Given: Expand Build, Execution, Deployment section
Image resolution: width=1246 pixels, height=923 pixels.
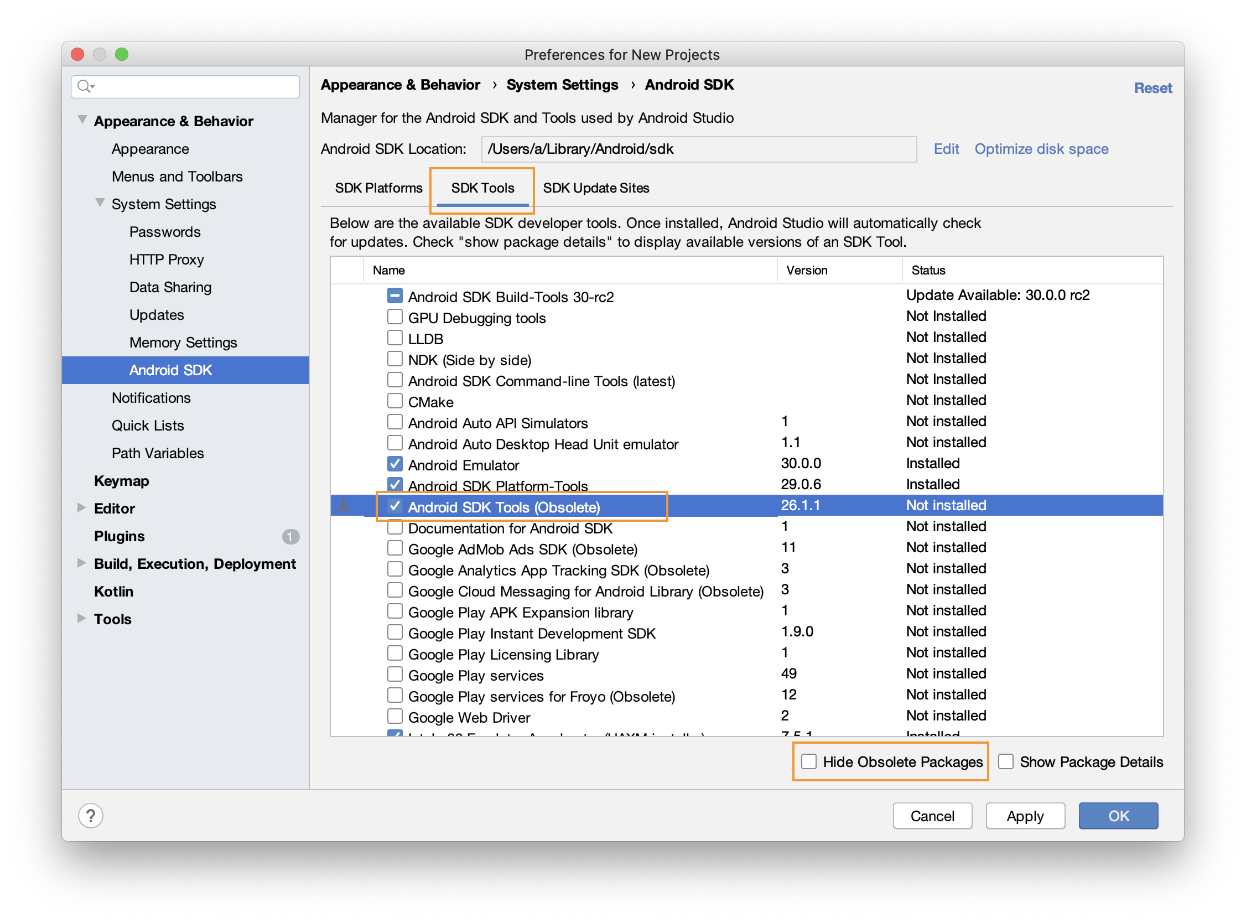Looking at the screenshot, I should pos(81,563).
